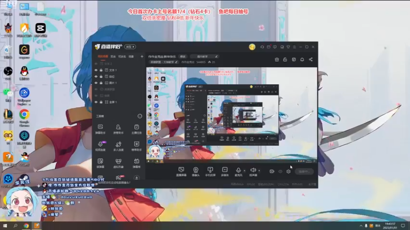Image resolution: width=410 pixels, height=230 pixels.
Task: Add a 手机投屏 phone-casting source
Action: coord(210,172)
